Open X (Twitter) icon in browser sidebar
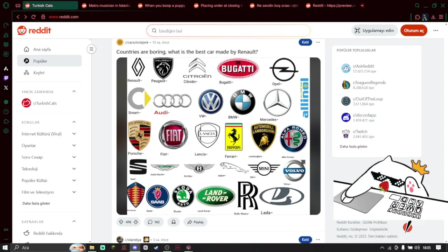448x252 pixels. tap(6, 88)
